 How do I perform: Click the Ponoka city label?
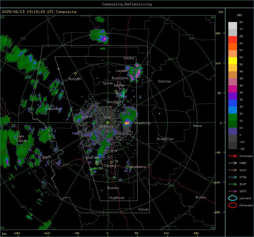coord(129,58)
